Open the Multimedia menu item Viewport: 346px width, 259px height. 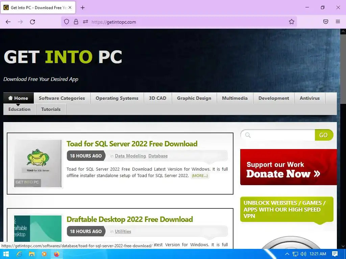pyautogui.click(x=235, y=98)
